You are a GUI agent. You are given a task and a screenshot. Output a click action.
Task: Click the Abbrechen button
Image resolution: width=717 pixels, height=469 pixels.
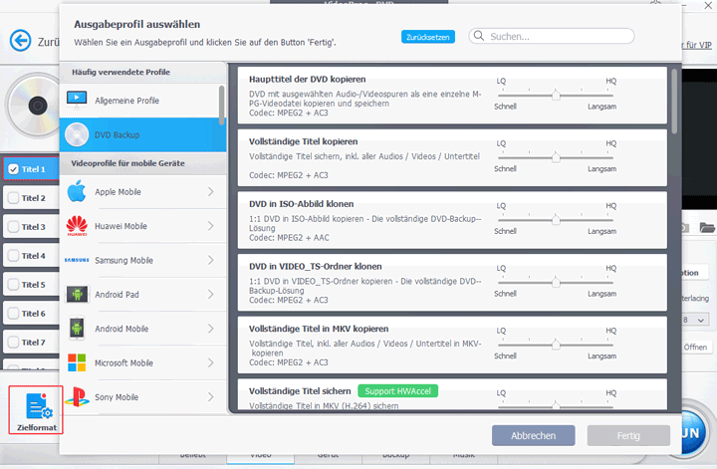point(533,435)
